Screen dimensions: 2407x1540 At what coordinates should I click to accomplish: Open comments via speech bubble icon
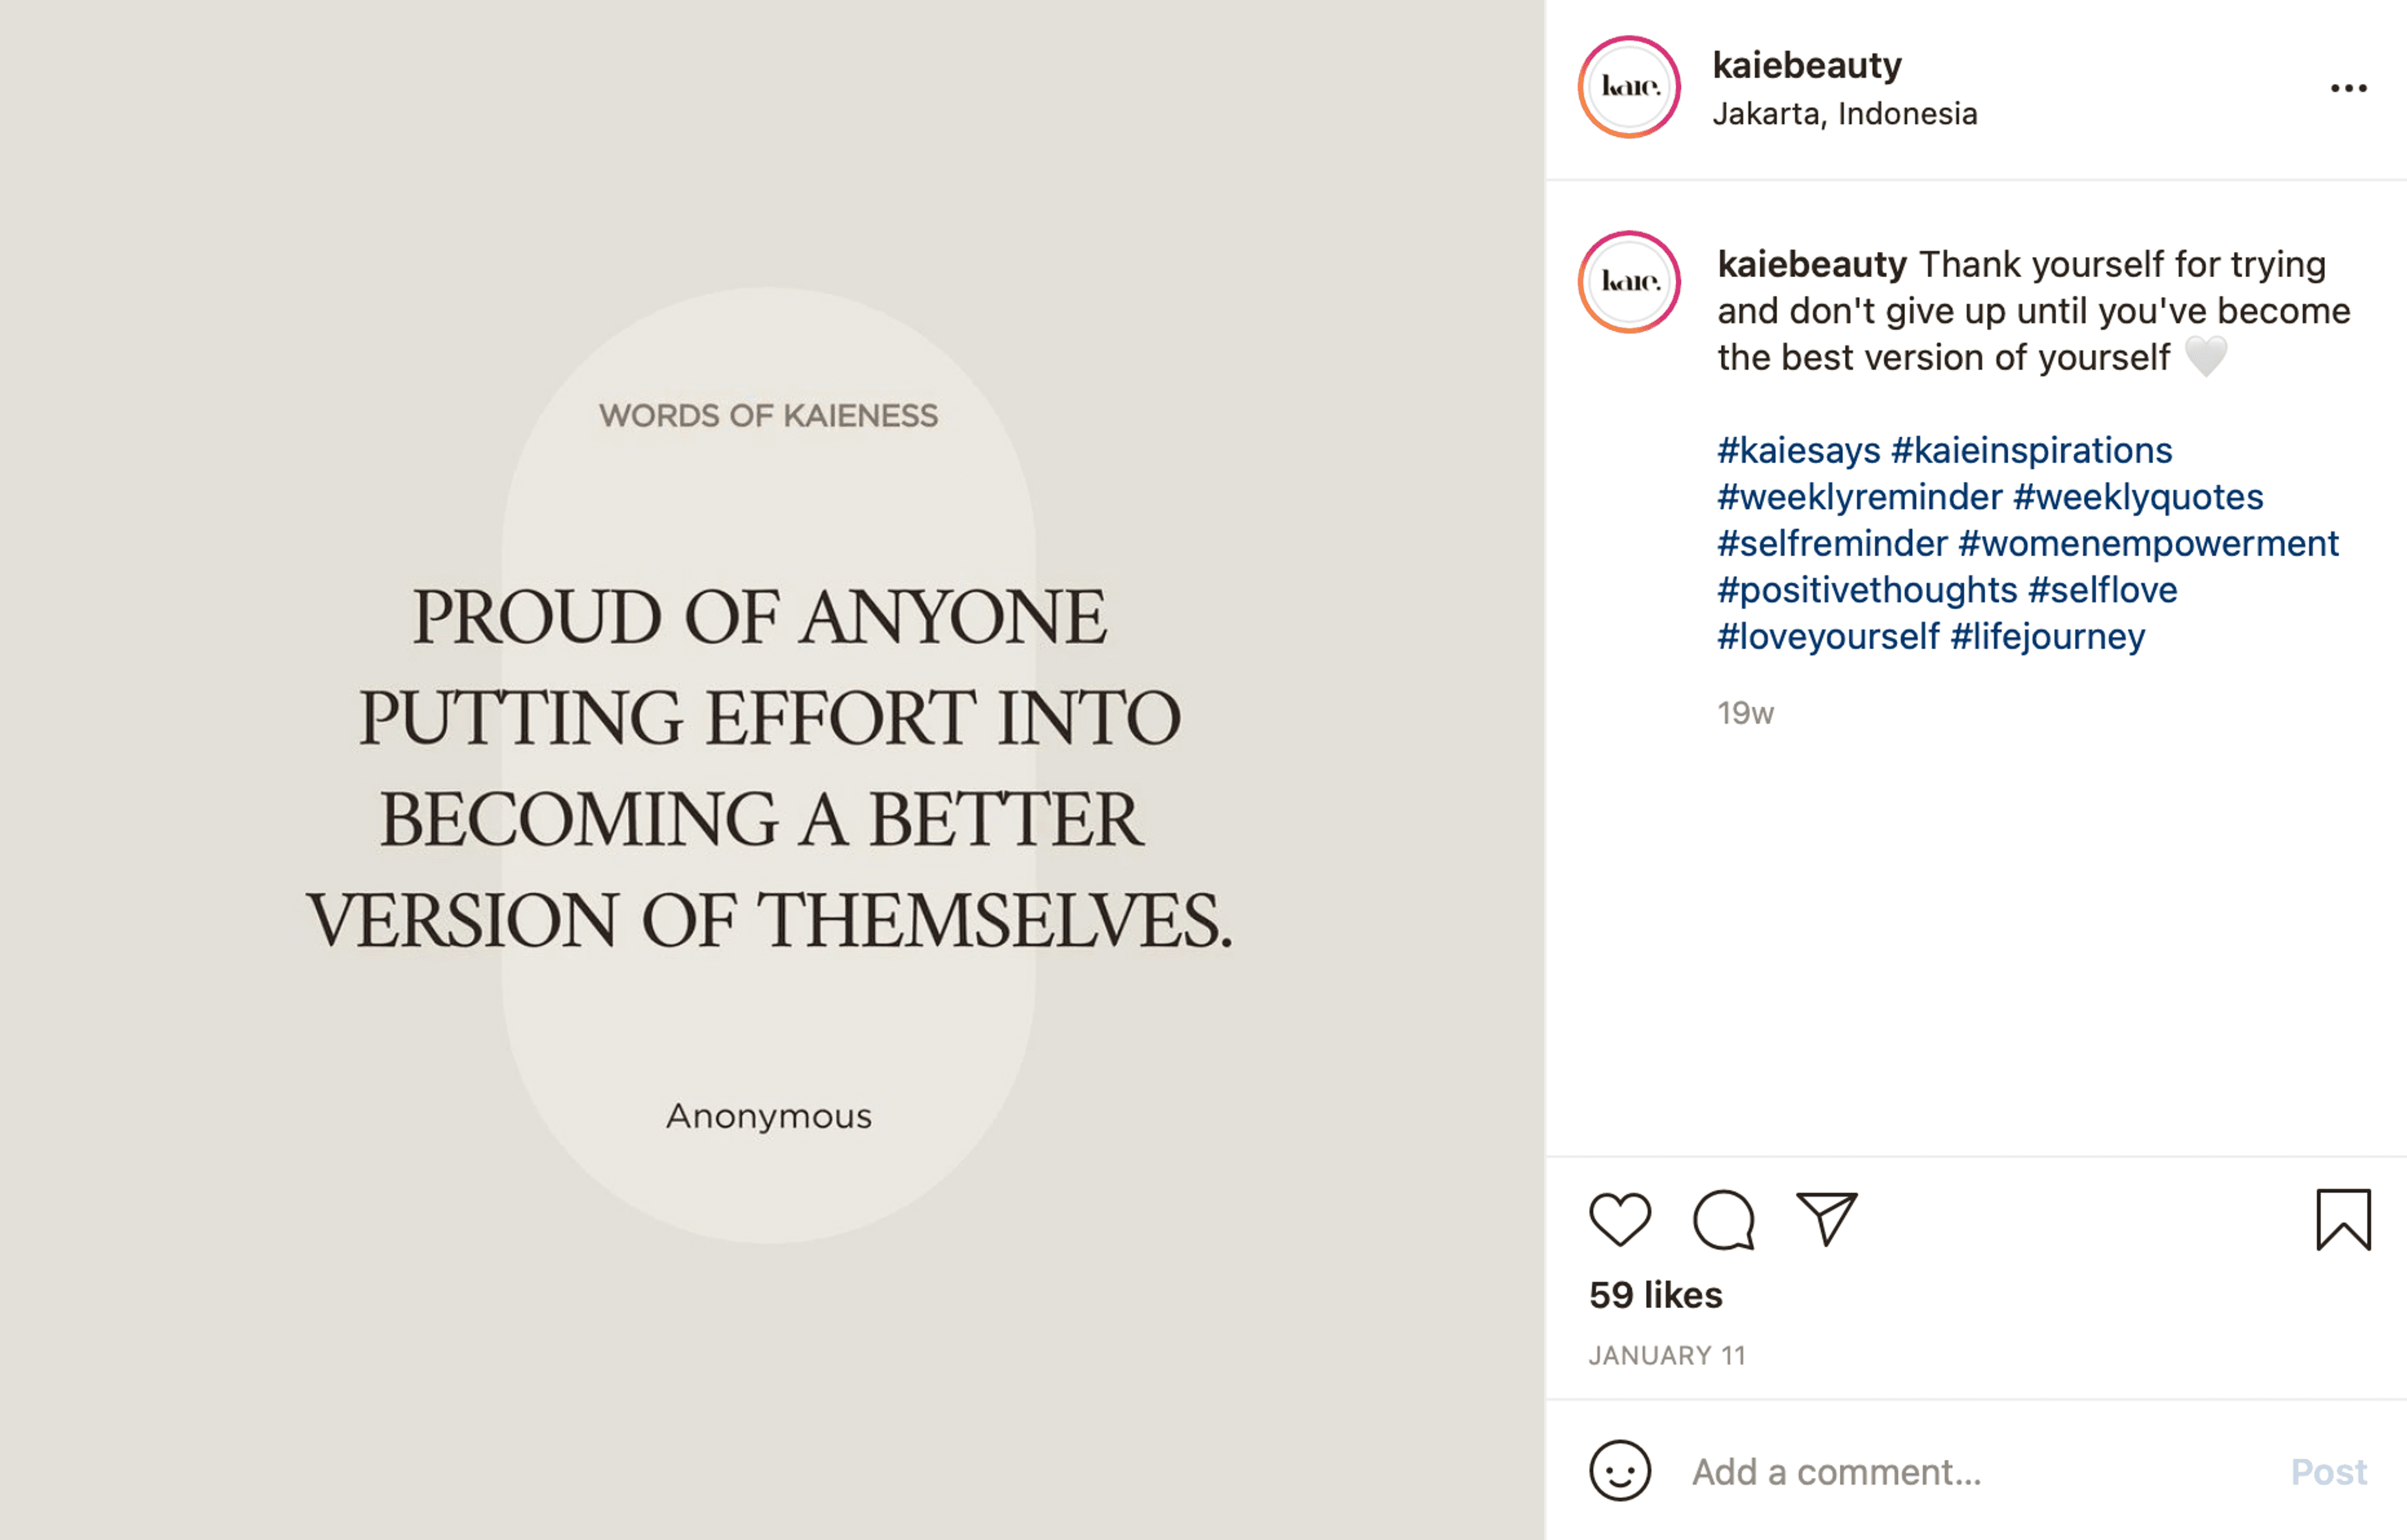(x=1724, y=1219)
